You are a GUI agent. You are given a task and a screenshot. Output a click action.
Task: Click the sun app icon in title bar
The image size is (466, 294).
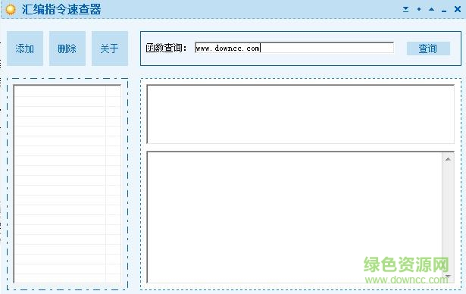[x=11, y=10]
